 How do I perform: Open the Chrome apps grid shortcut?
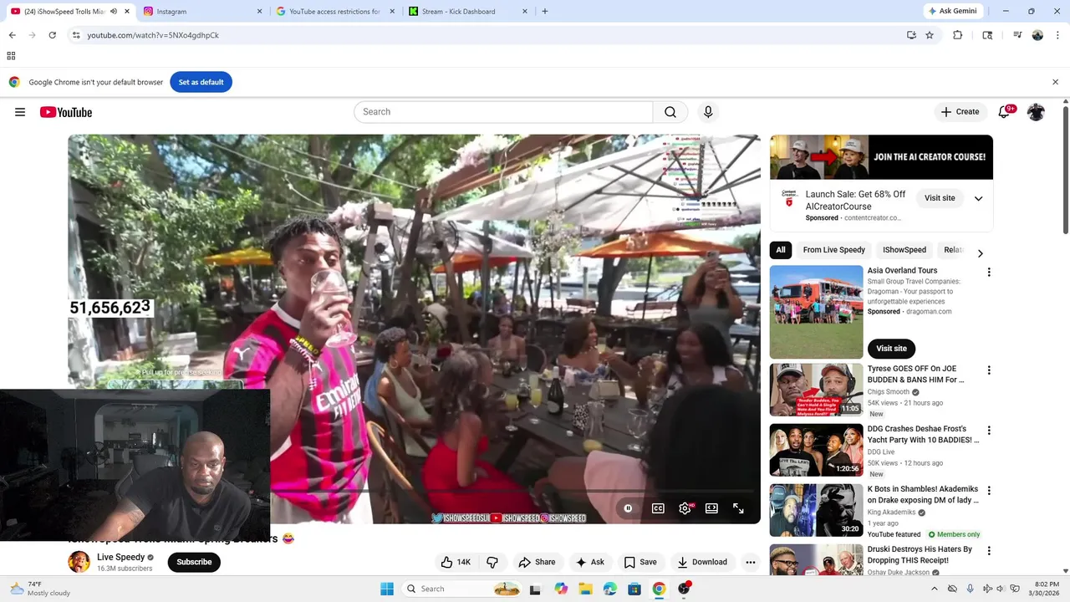(x=11, y=56)
